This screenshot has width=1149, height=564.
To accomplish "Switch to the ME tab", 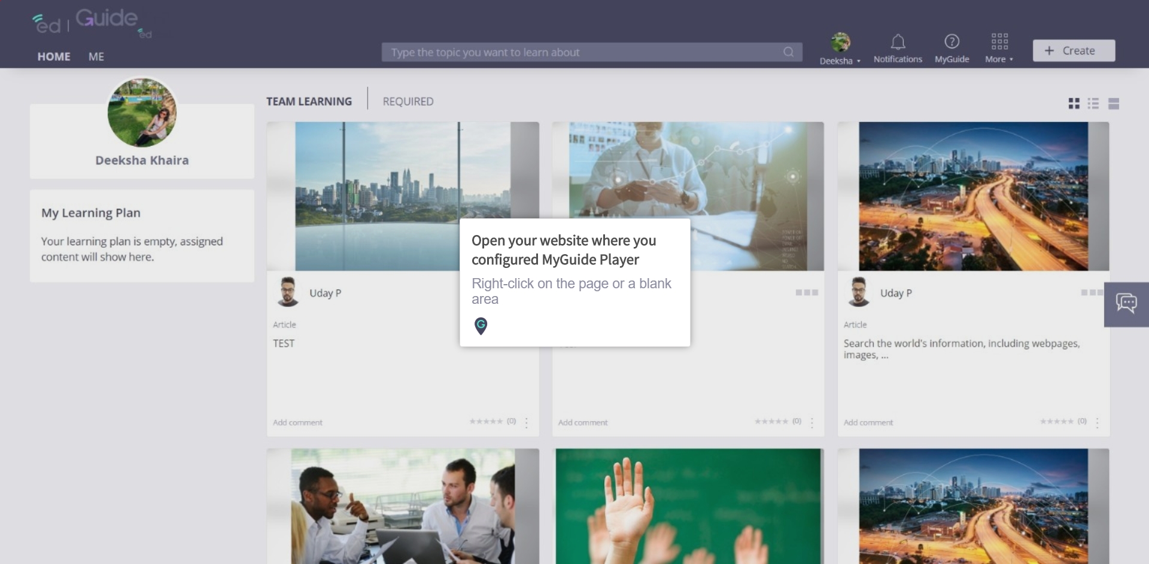I will coord(96,56).
